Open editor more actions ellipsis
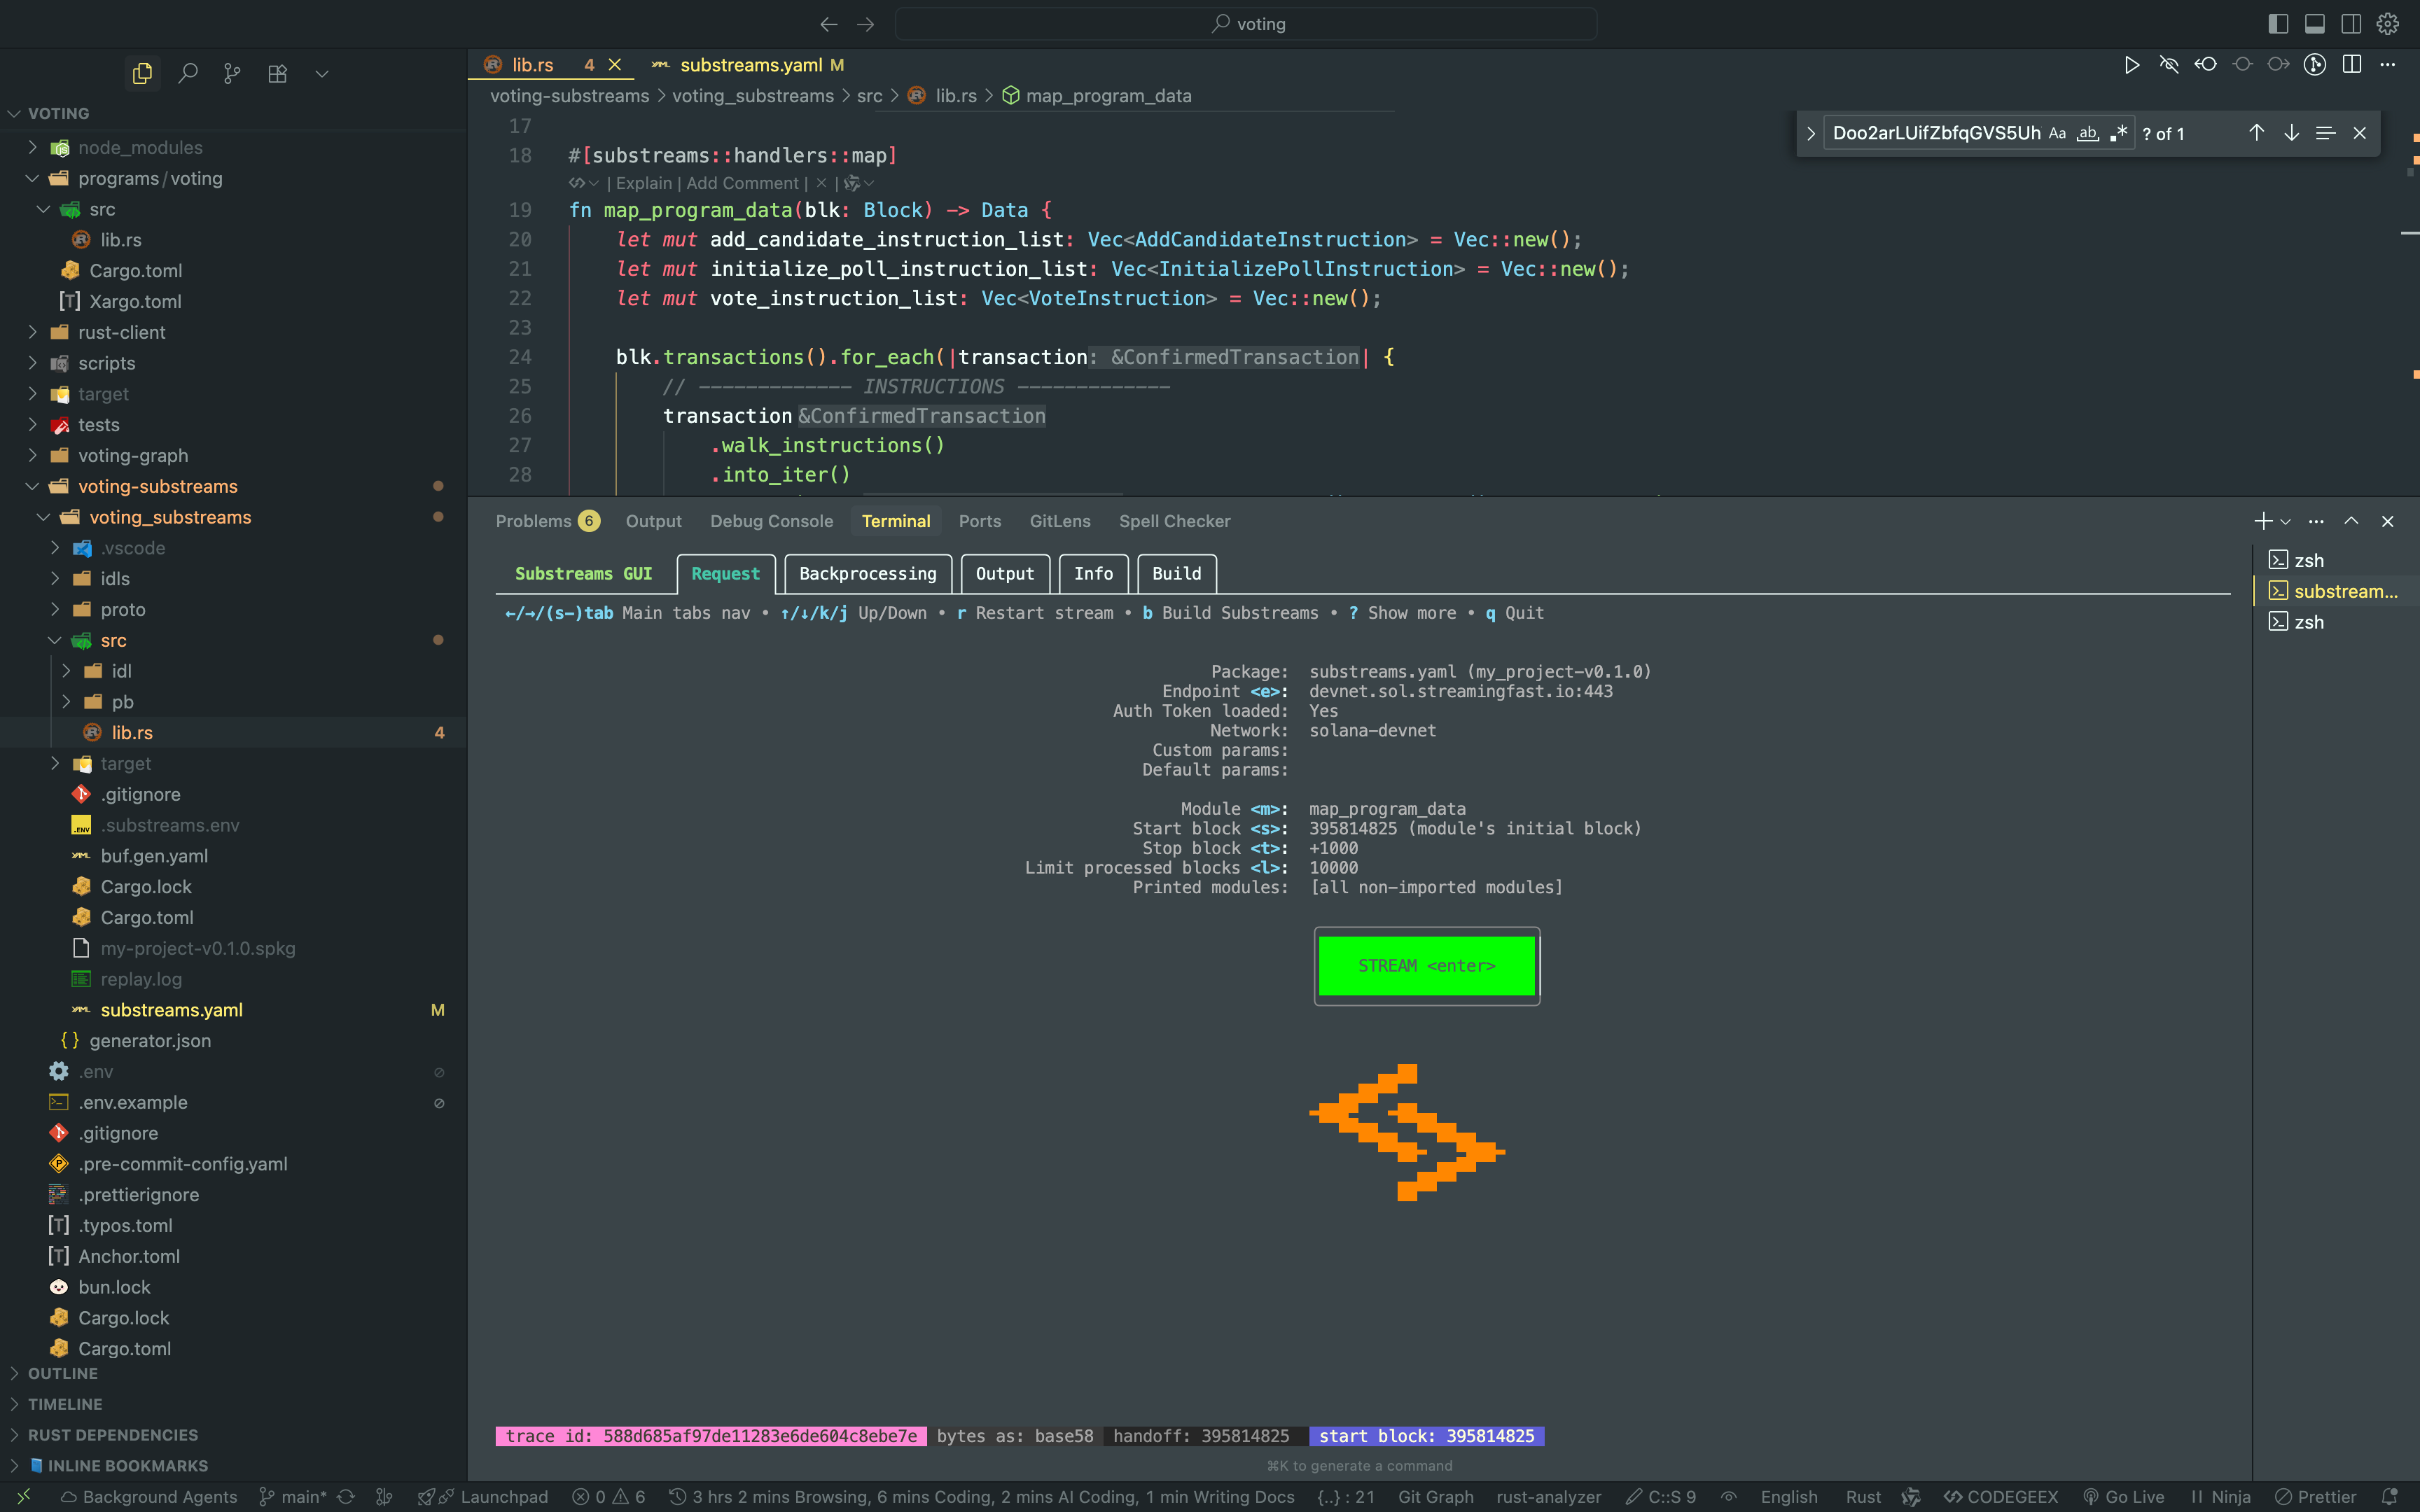 2388,65
